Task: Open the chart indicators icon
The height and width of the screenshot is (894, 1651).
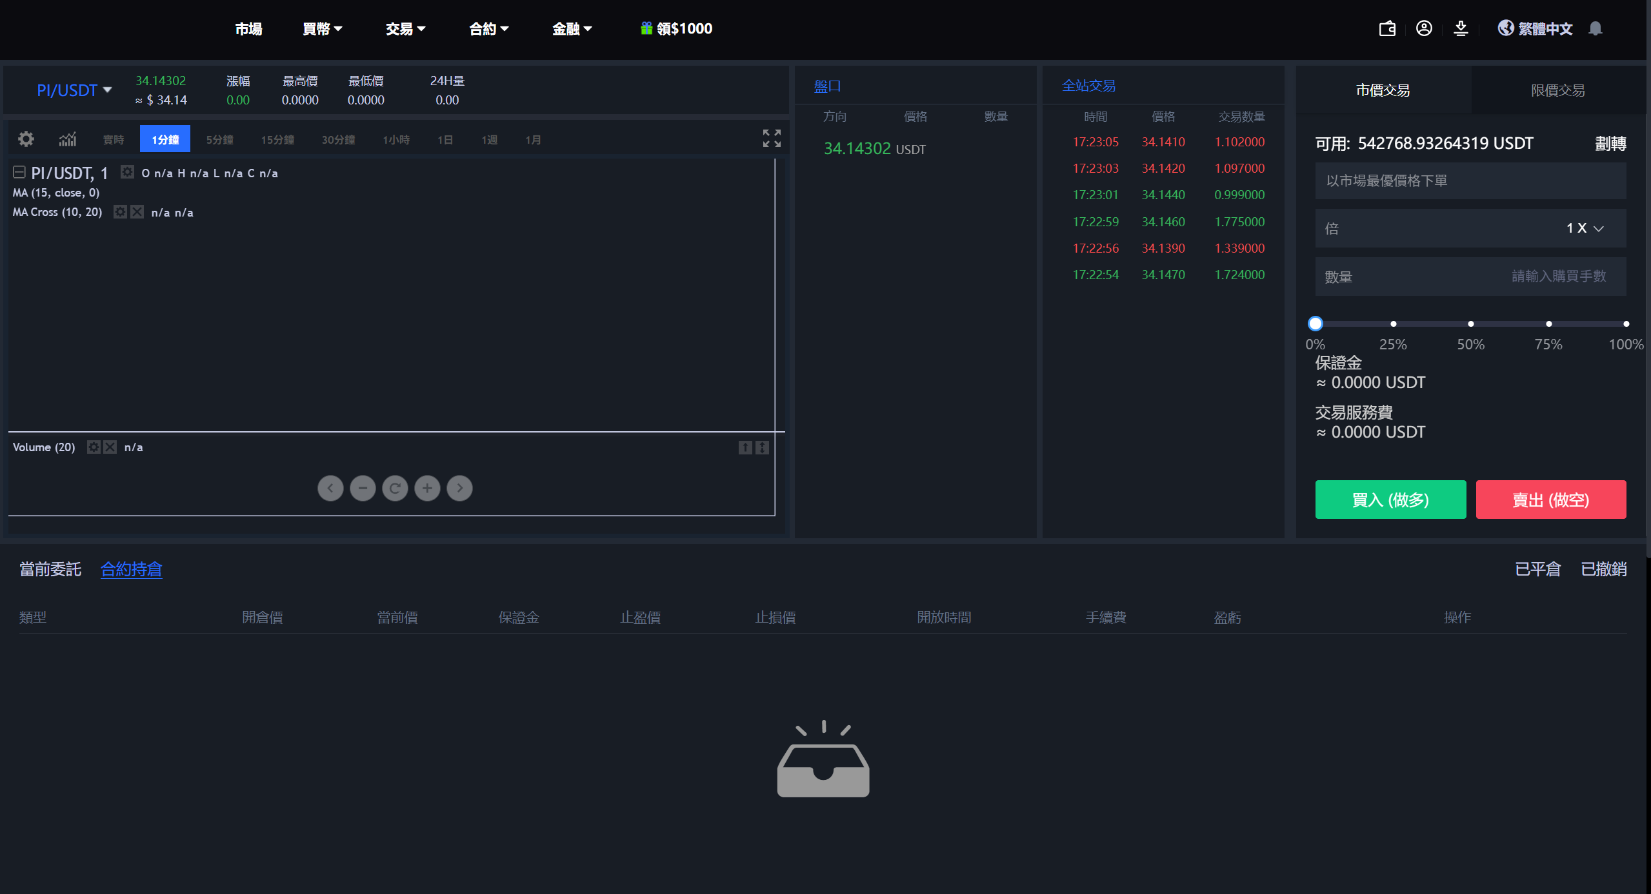Action: click(x=68, y=139)
